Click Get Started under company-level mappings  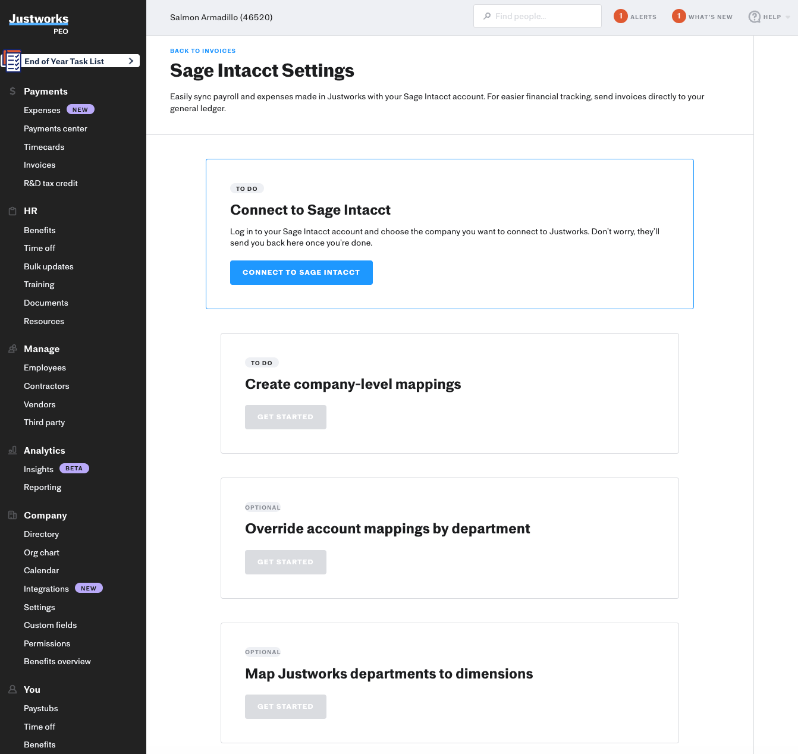tap(285, 417)
